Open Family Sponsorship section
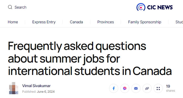Viewport: 183px width, 98px height. click(145, 22)
